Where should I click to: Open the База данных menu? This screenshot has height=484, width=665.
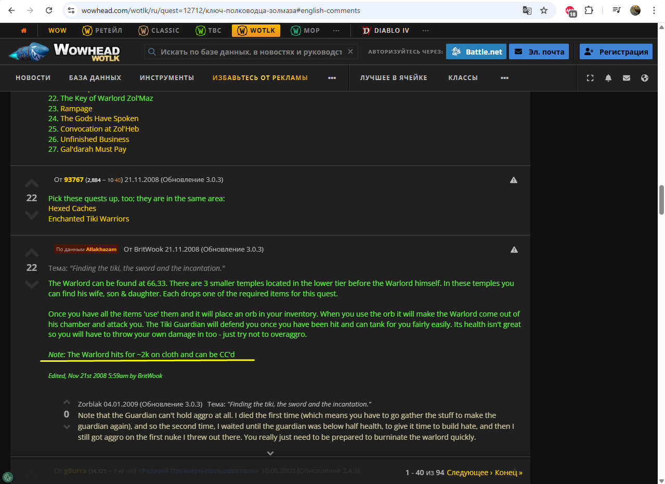coord(95,78)
